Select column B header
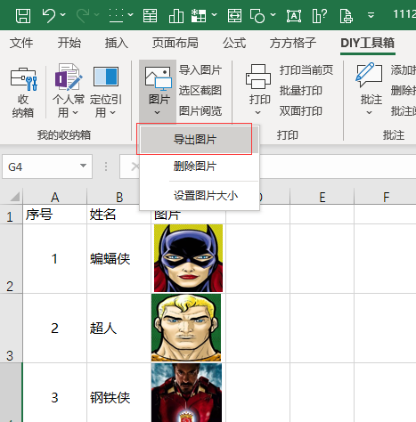The image size is (416, 422). [x=119, y=197]
